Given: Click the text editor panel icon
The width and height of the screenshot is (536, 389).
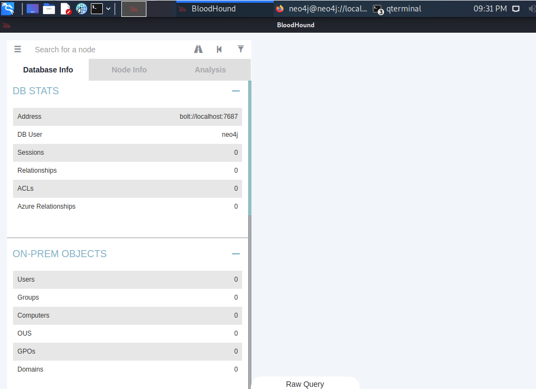Looking at the screenshot, I should point(65,9).
